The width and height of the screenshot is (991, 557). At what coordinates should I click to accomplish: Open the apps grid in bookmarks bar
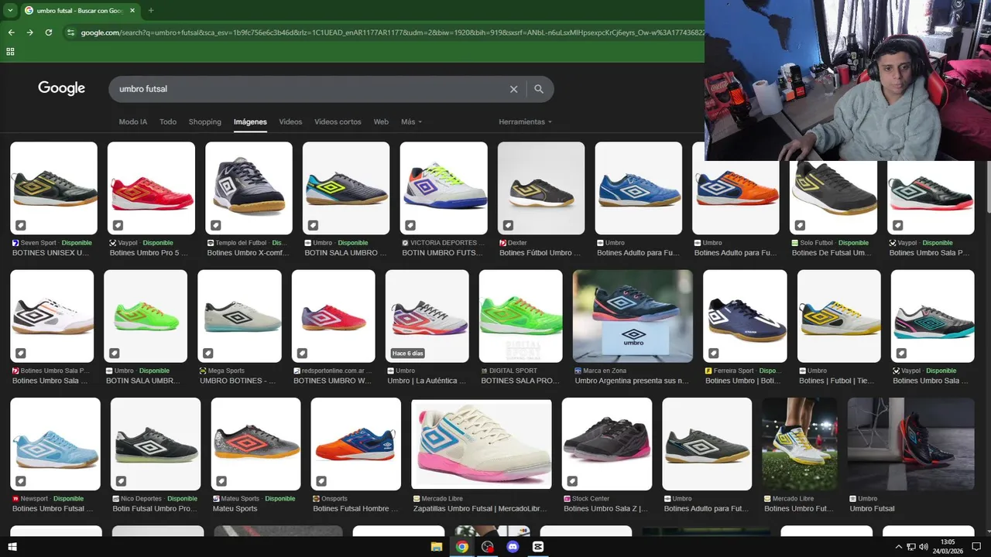pyautogui.click(x=10, y=52)
